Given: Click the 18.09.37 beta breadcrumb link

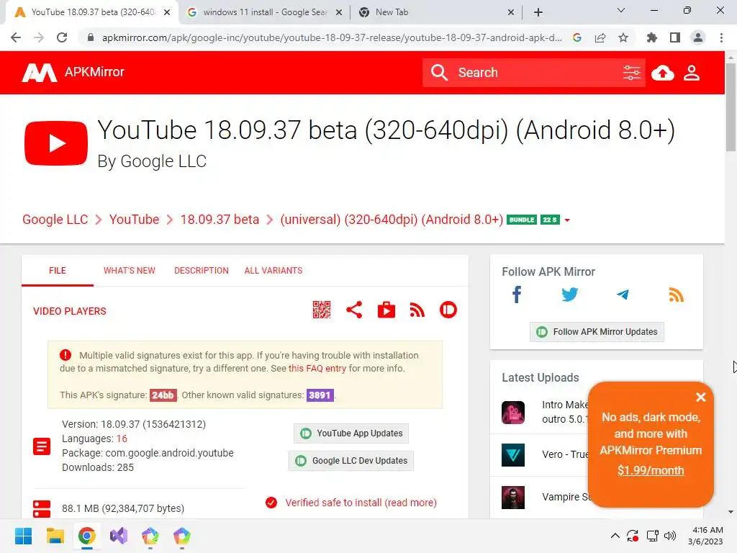Looking at the screenshot, I should point(220,220).
